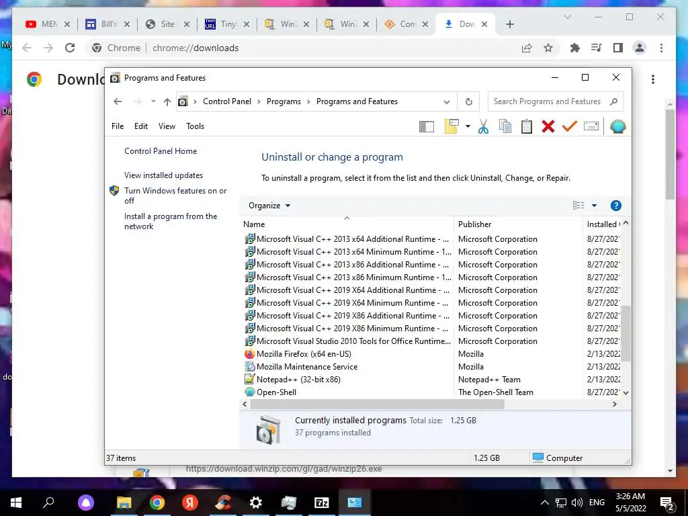
Task: Click Chrome bookmark star icon
Action: [x=548, y=48]
